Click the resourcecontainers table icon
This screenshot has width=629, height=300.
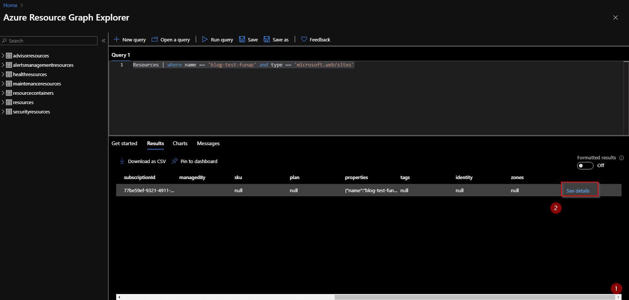click(x=9, y=93)
